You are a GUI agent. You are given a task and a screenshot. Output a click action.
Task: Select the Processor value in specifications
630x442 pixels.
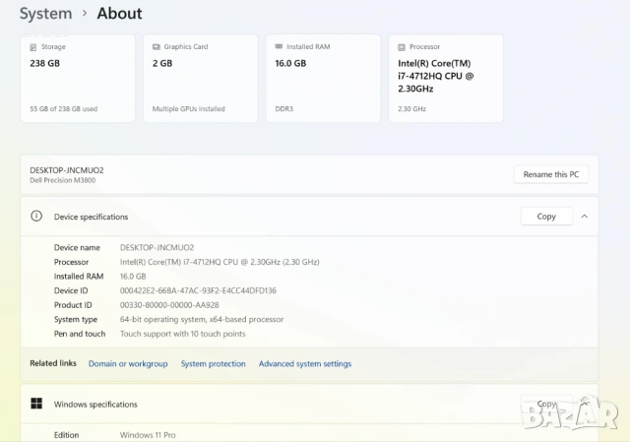(220, 262)
